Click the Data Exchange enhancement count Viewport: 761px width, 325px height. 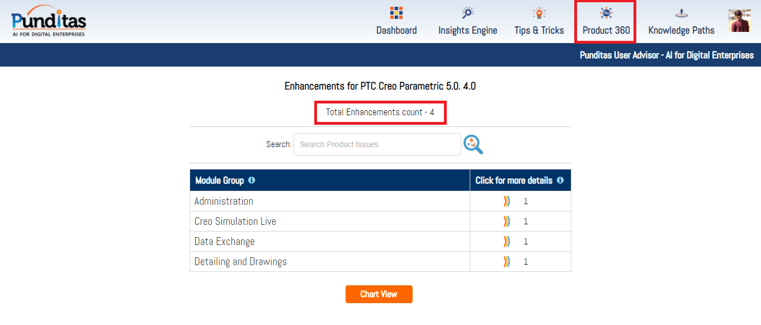pyautogui.click(x=526, y=242)
